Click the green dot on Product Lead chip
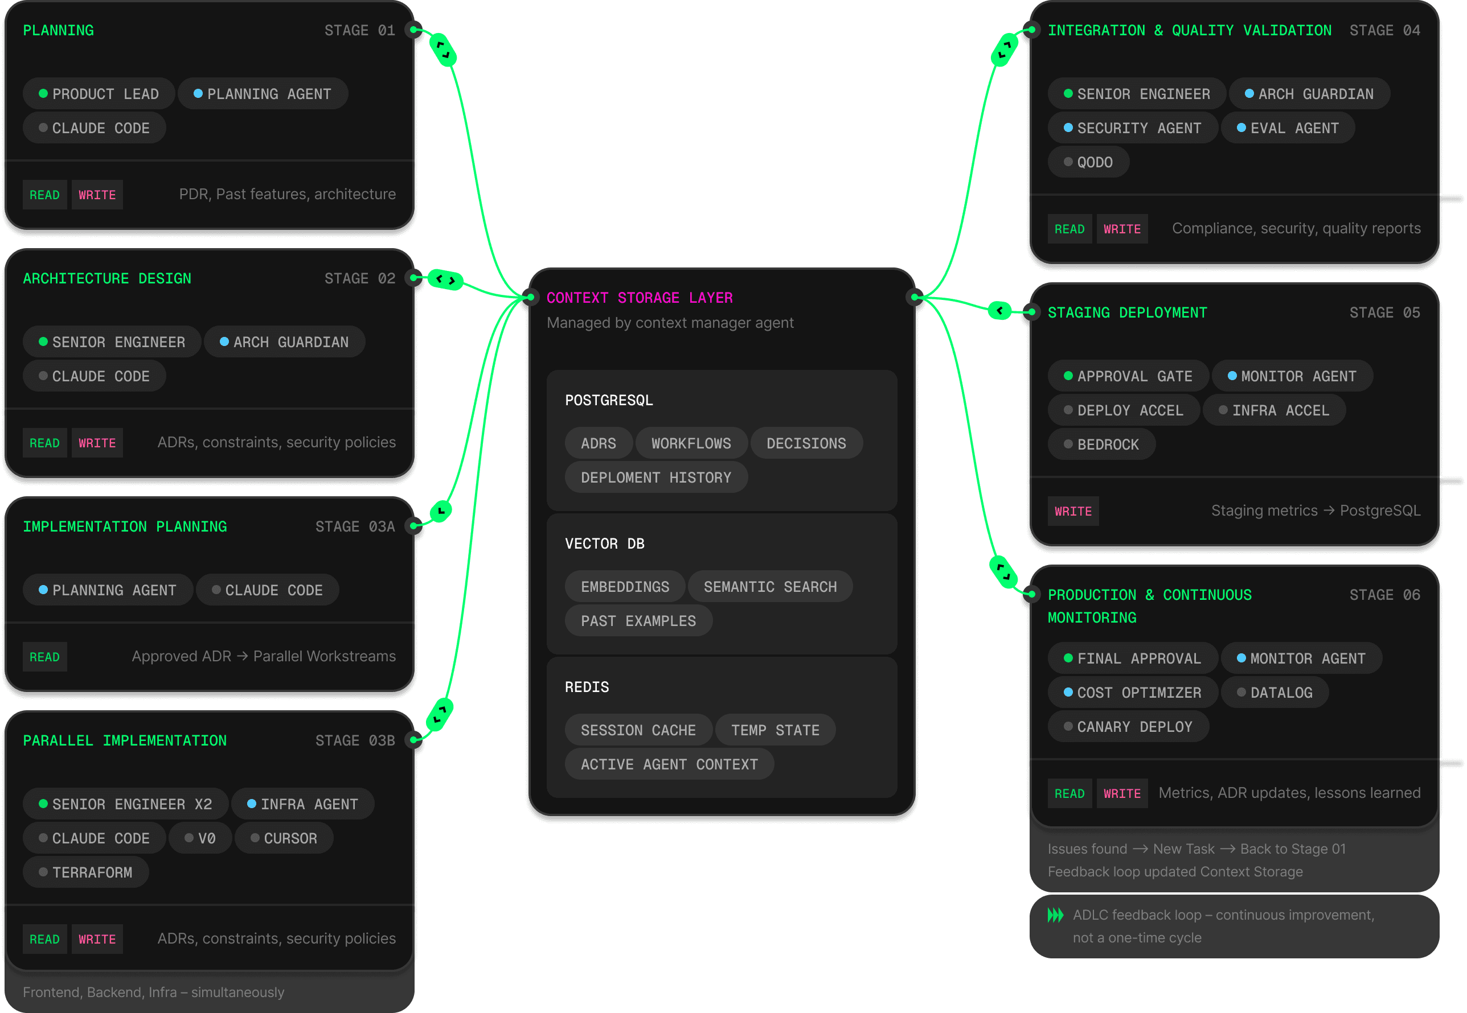This screenshot has height=1013, width=1467. click(43, 93)
